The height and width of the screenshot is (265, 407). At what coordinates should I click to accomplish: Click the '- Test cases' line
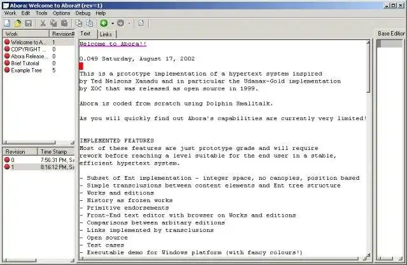[x=102, y=245]
